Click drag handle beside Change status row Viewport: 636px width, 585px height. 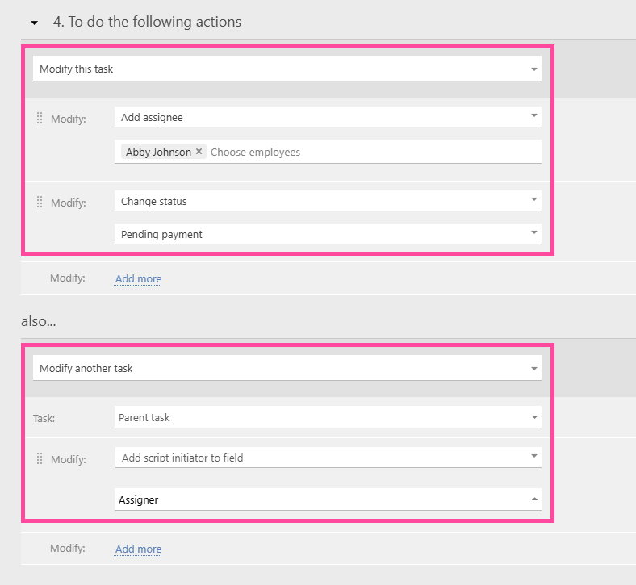[x=40, y=202]
